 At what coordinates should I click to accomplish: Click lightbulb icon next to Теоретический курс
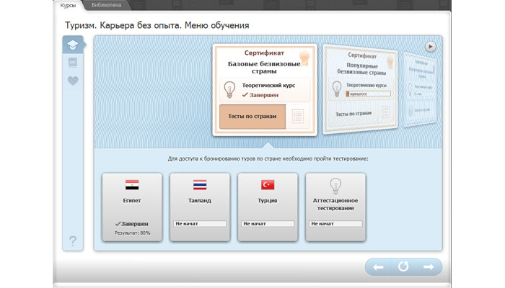229,89
